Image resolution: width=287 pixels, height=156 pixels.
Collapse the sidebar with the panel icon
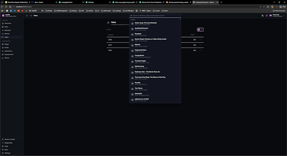click(27, 16)
